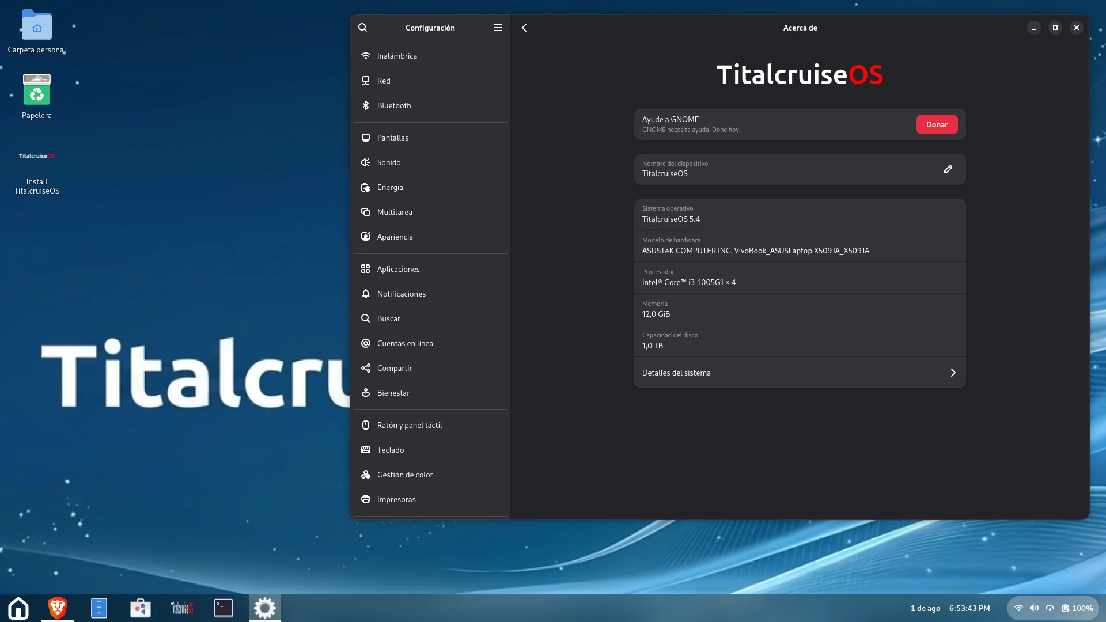Viewport: 1106px width, 622px height.
Task: Click the large TitalcruiseOS logo in Acerca de
Action: click(800, 74)
